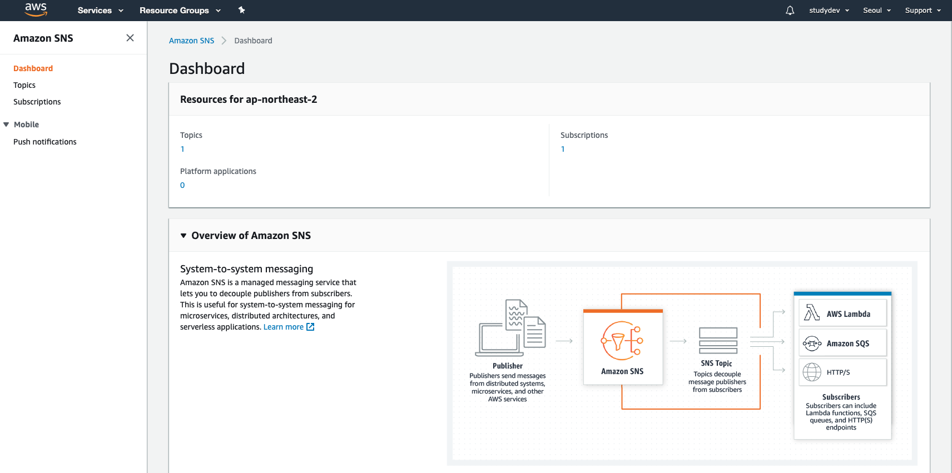Click the Amazon SQS icon in the diagram
Image resolution: width=952 pixels, height=473 pixels.
[x=812, y=343]
